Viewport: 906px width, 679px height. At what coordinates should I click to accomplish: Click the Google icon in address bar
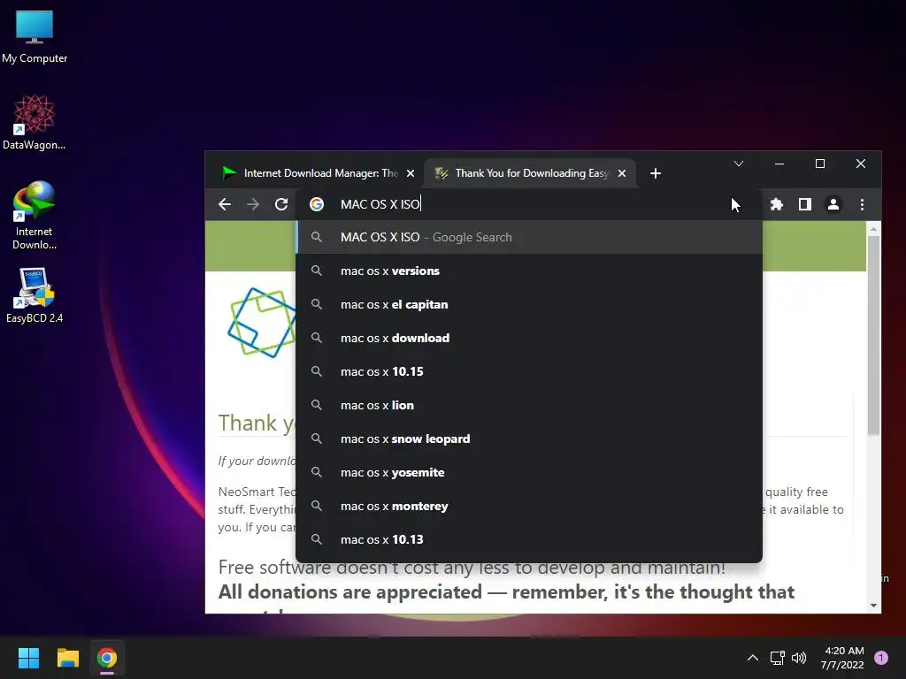pos(317,204)
